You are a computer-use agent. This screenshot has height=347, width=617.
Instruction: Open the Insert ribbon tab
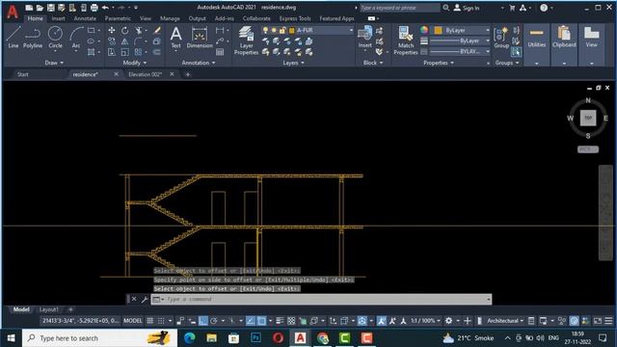(58, 18)
